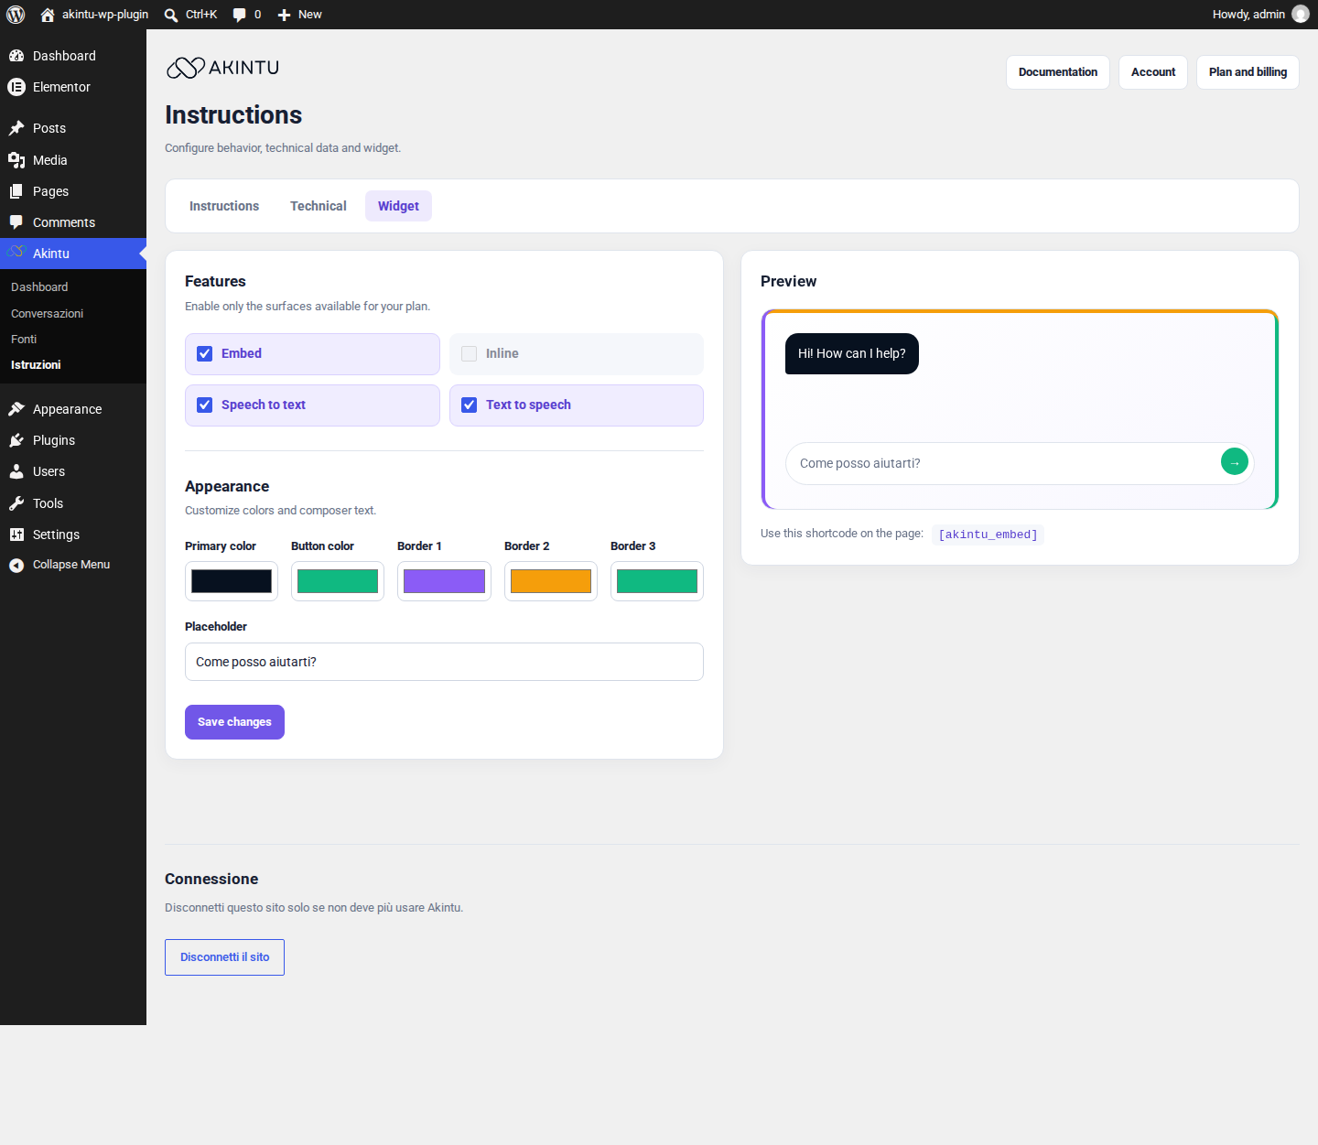Uncheck the Embed checkbox
The width and height of the screenshot is (1318, 1145).
click(205, 353)
